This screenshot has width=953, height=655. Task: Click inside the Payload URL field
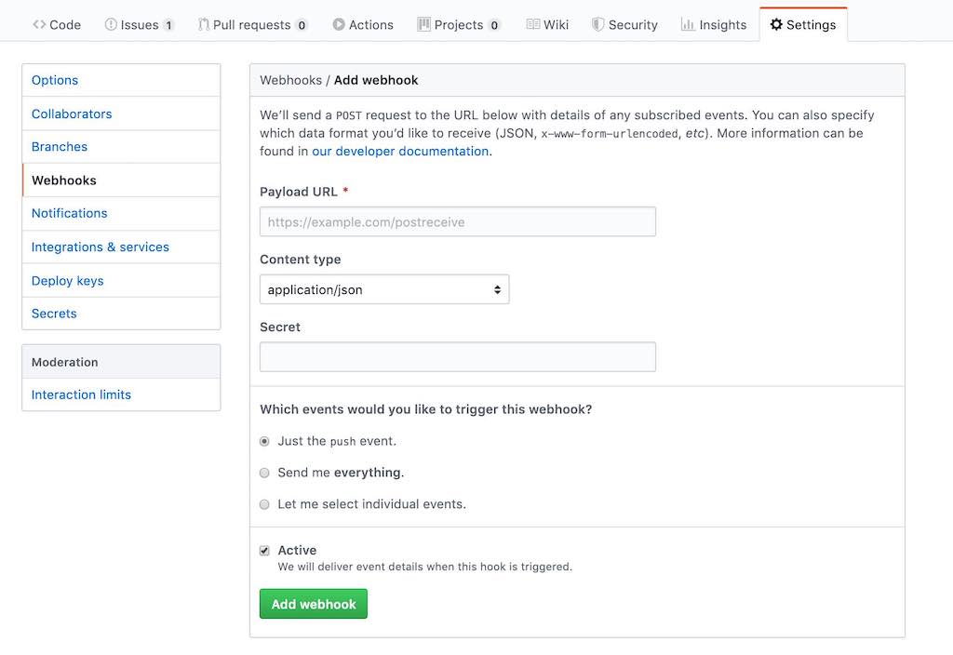click(458, 221)
